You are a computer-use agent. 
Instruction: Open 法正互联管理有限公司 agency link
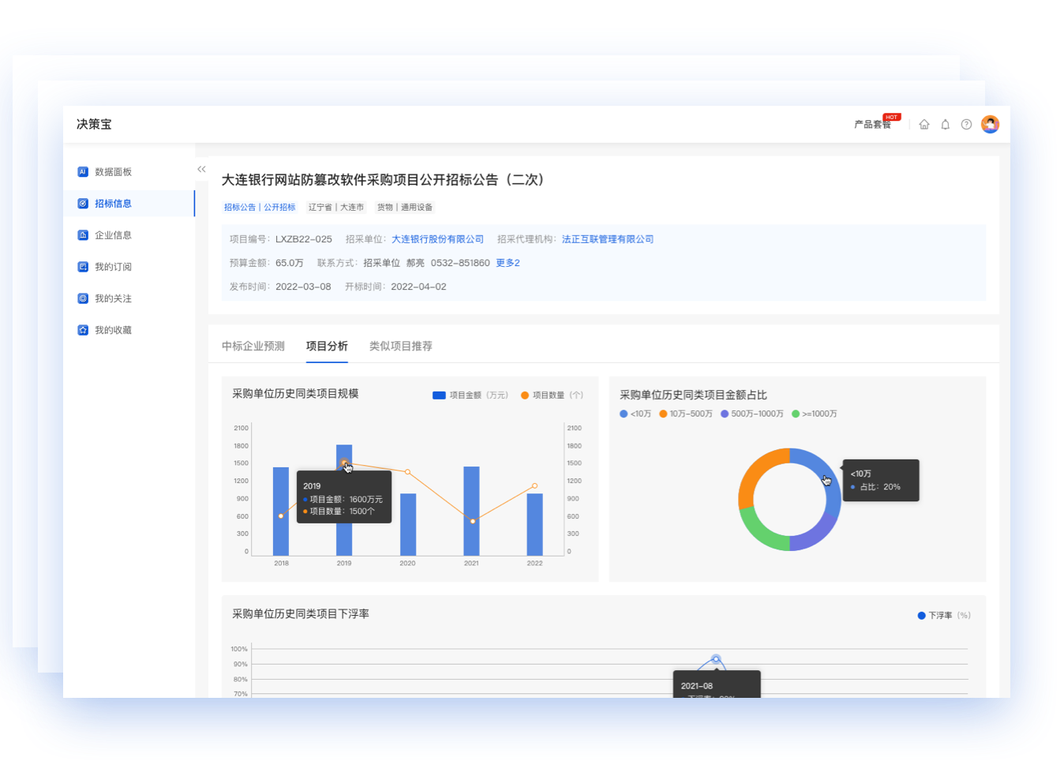608,239
